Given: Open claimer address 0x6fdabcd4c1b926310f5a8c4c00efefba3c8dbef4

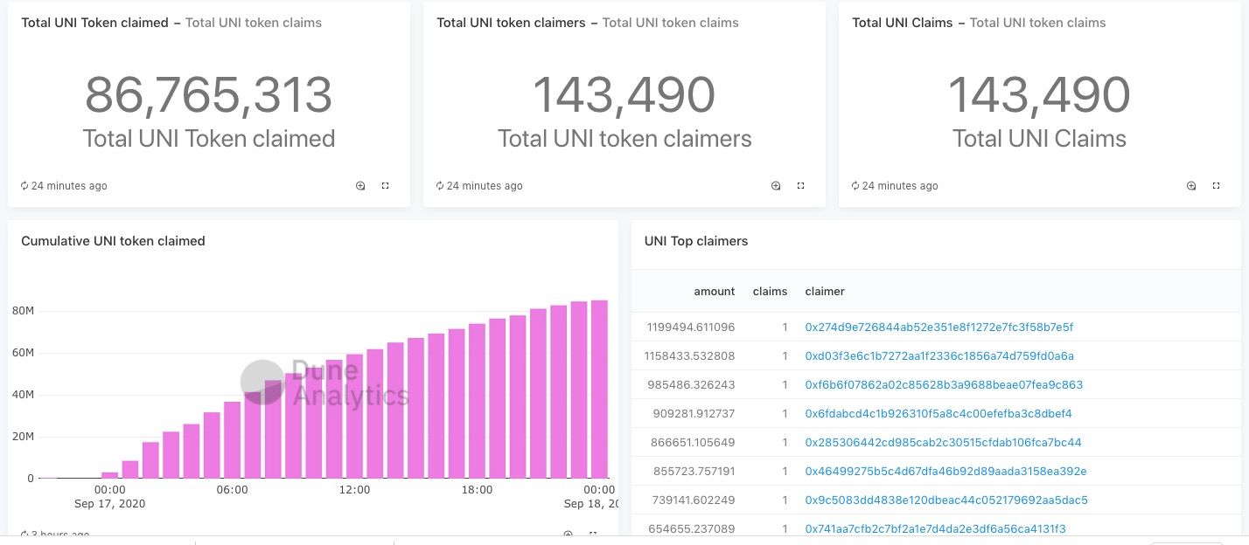Looking at the screenshot, I should (938, 414).
